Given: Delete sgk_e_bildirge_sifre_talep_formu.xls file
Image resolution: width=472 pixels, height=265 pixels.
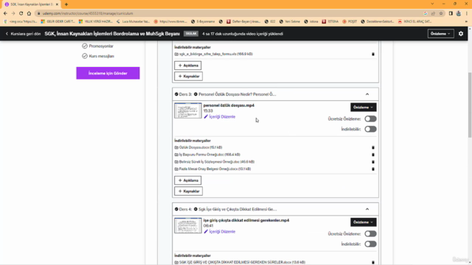Looking at the screenshot, I should (373, 54).
